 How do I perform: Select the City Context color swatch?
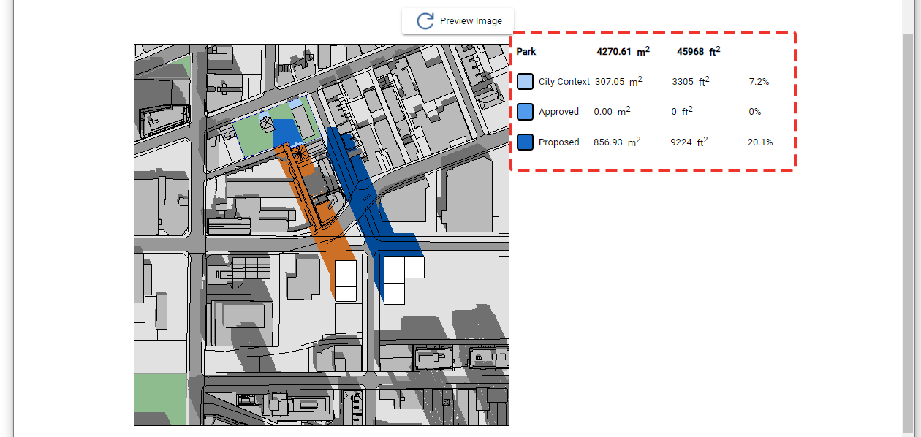[525, 81]
